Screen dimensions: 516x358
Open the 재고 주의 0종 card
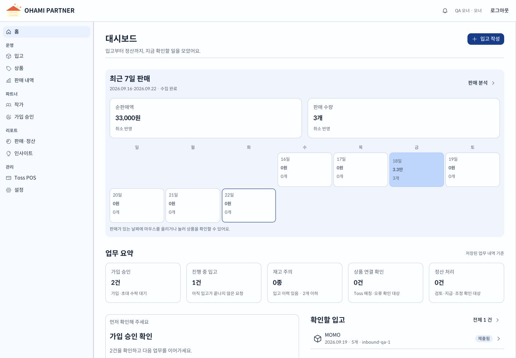[x=305, y=283]
